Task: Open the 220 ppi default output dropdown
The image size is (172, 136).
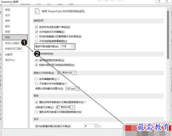Action: pyautogui.click(x=72, y=88)
